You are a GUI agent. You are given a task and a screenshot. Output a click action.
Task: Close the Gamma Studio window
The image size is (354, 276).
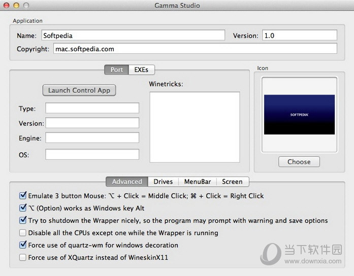coord(7,6)
